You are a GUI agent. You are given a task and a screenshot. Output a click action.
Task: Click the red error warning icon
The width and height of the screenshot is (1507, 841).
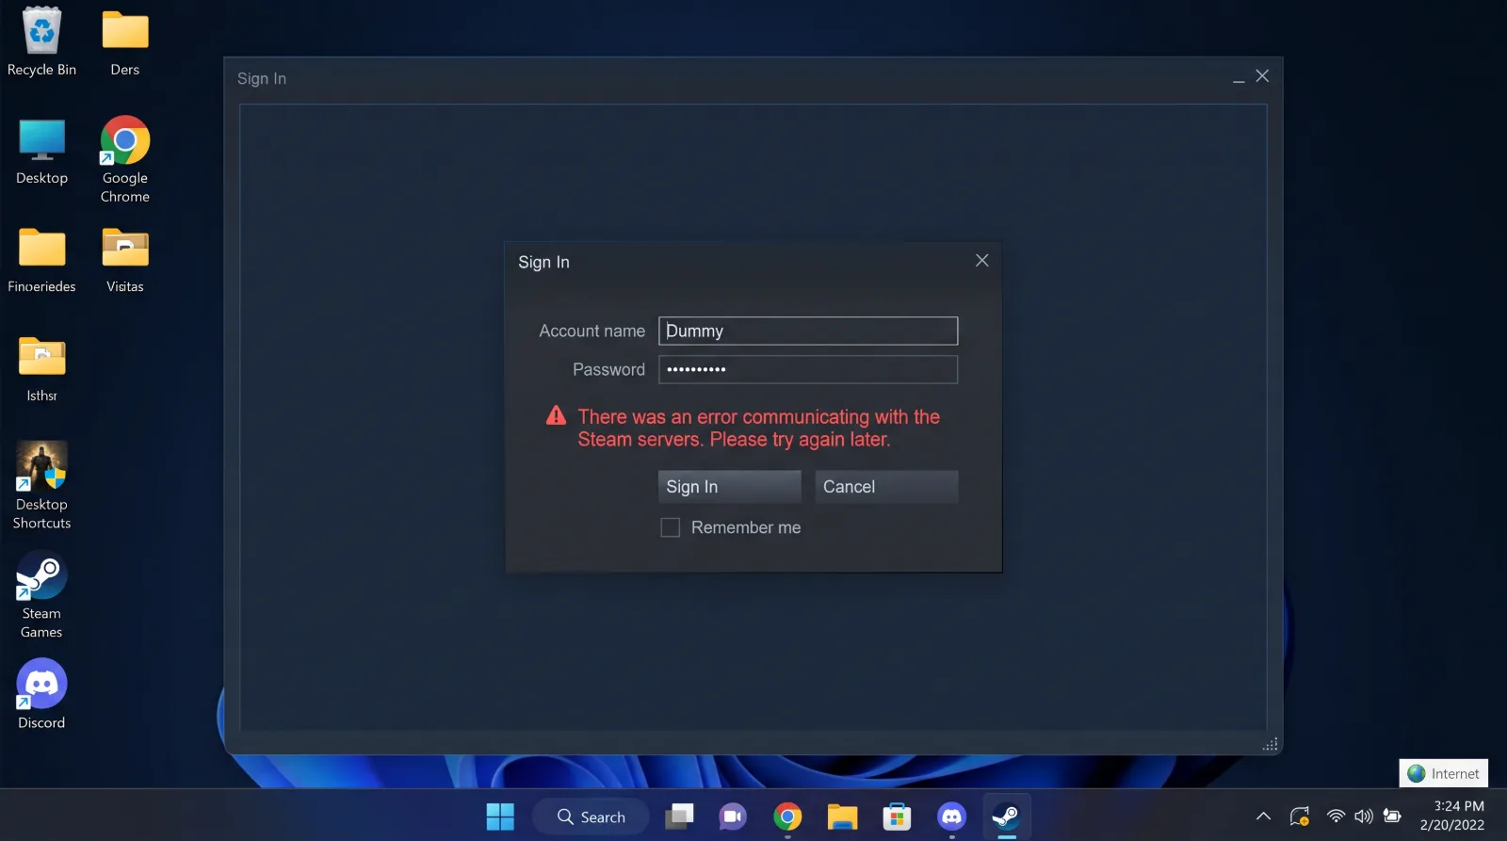coord(556,415)
